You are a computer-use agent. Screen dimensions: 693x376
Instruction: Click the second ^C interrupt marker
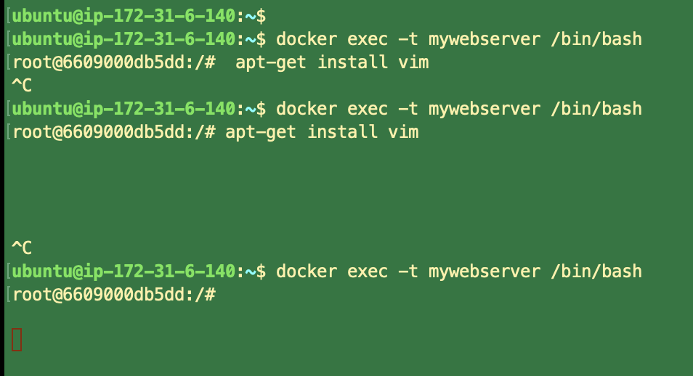(22, 248)
